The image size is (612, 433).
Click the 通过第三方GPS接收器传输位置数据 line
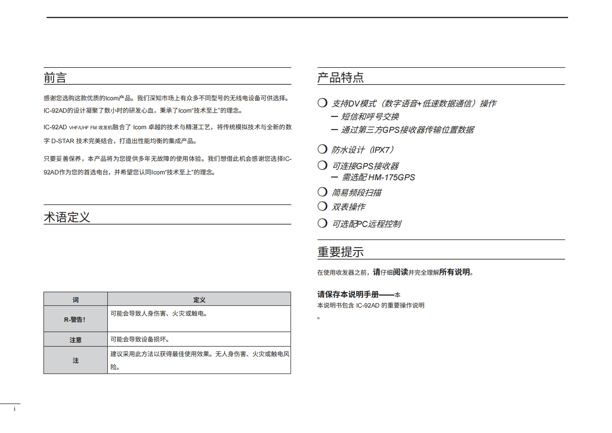point(407,130)
